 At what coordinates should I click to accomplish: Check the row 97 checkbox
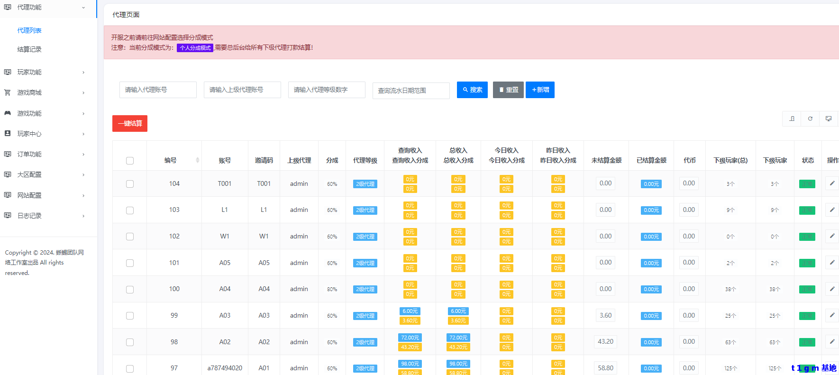coord(130,369)
